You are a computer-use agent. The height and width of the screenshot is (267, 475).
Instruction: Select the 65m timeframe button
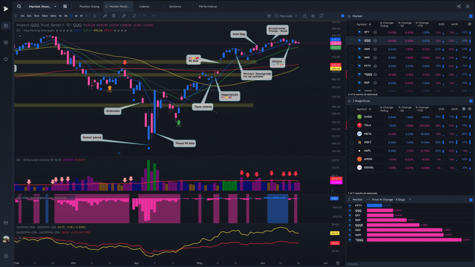53,16
